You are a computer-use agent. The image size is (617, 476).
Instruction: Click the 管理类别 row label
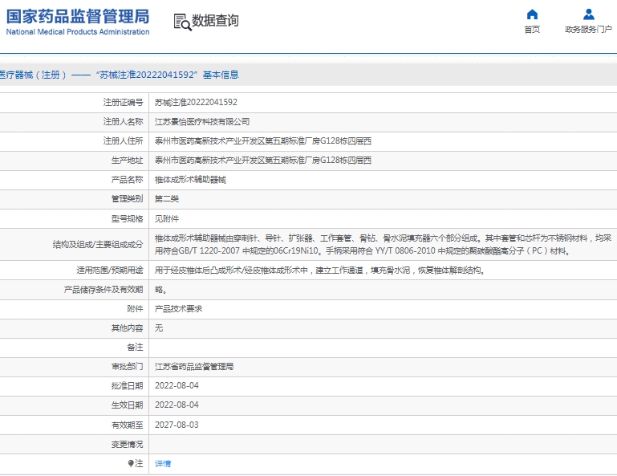[x=127, y=199]
